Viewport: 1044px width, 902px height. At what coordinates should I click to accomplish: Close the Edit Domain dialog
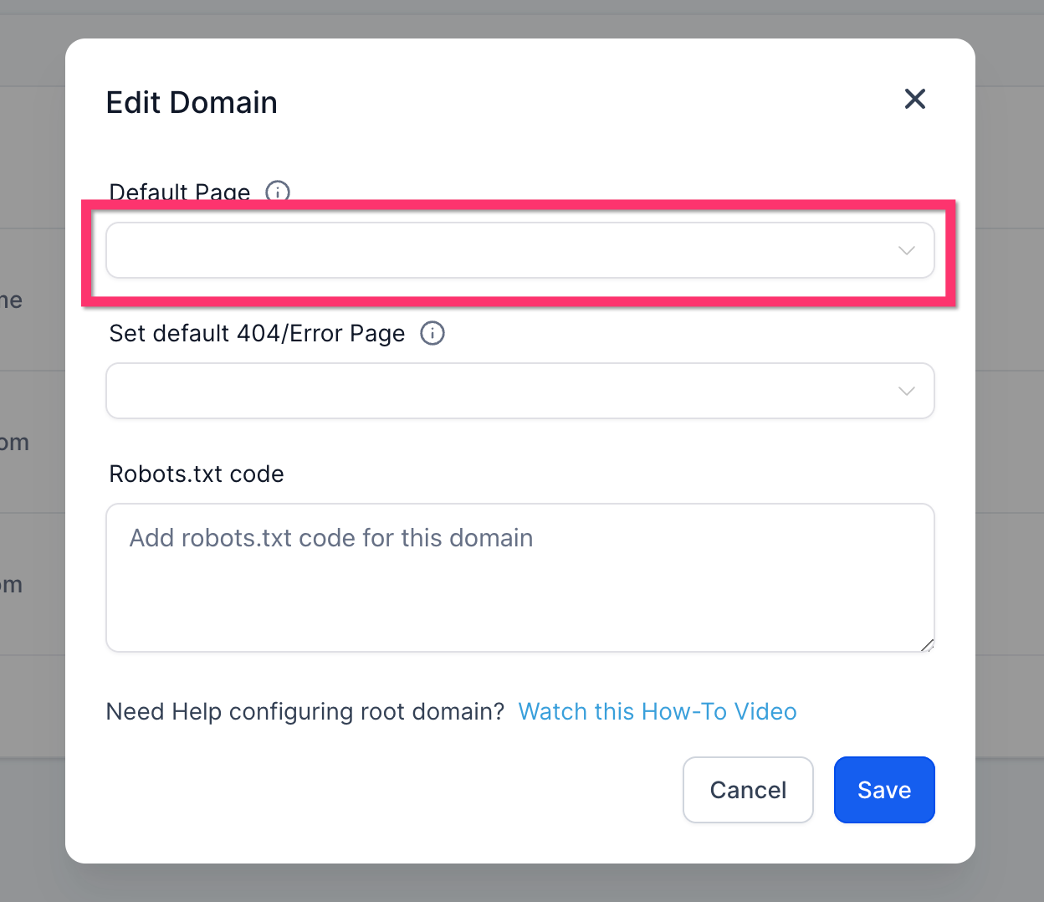[x=915, y=99]
